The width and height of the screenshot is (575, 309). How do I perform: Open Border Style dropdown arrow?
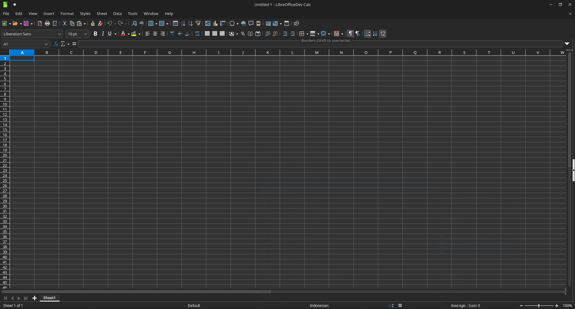pos(318,34)
